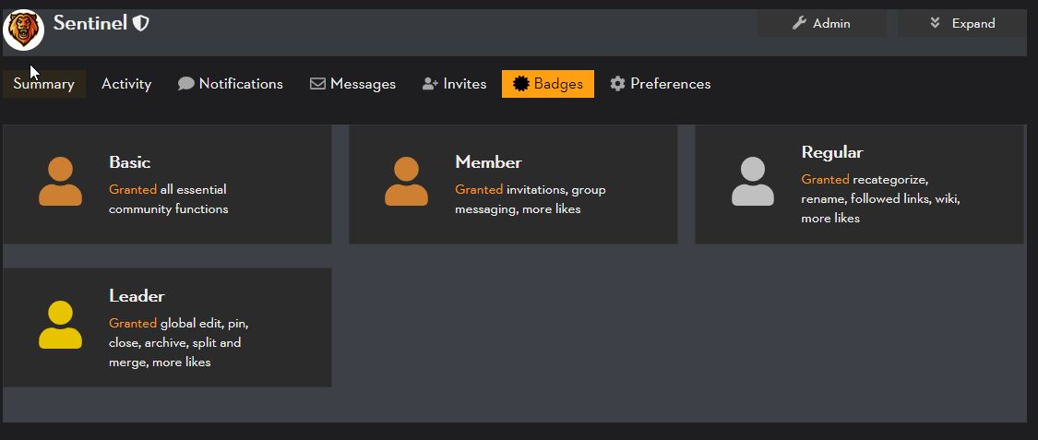This screenshot has height=440, width=1038.
Task: Open the Admin button
Action: pos(821,23)
